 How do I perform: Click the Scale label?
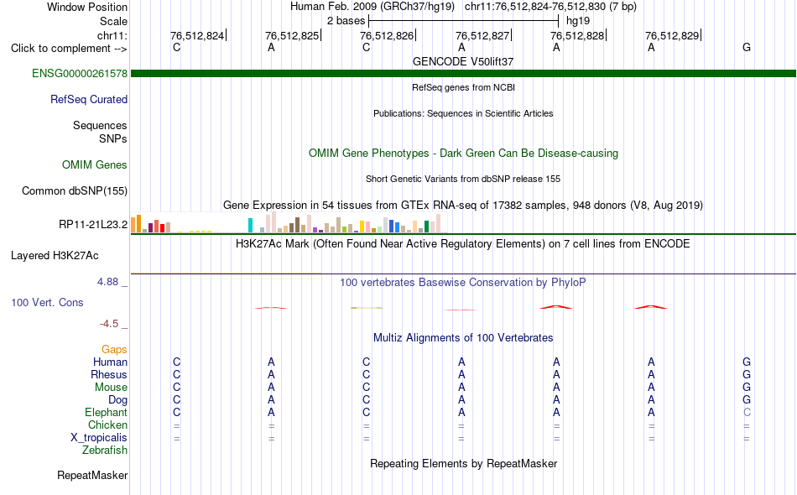113,21
